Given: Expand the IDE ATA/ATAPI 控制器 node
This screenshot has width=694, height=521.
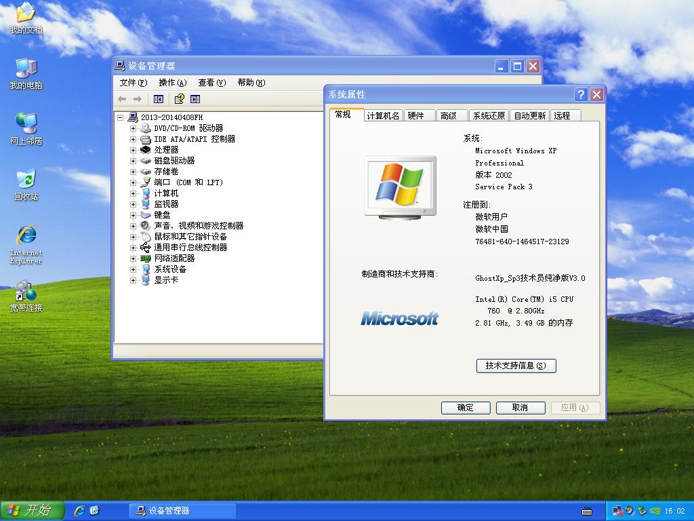Looking at the screenshot, I should (x=134, y=139).
